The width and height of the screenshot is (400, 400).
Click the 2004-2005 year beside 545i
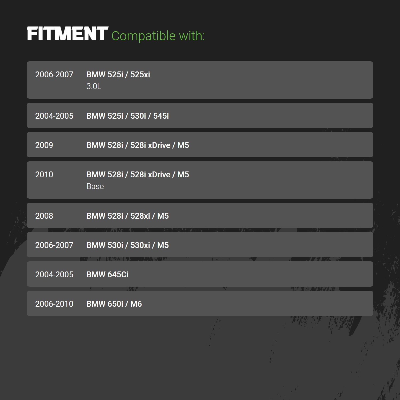click(54, 116)
